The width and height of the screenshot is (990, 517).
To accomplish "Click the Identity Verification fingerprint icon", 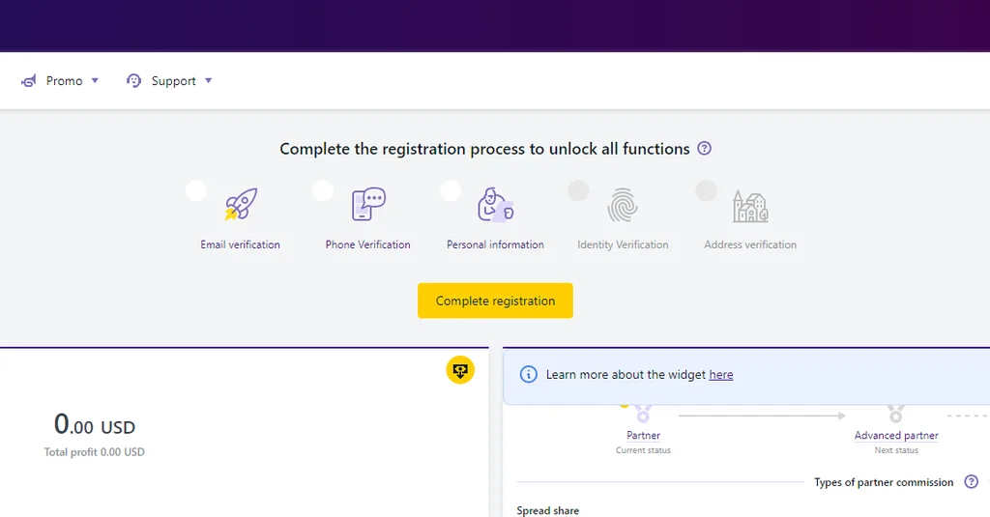I will pyautogui.click(x=623, y=205).
